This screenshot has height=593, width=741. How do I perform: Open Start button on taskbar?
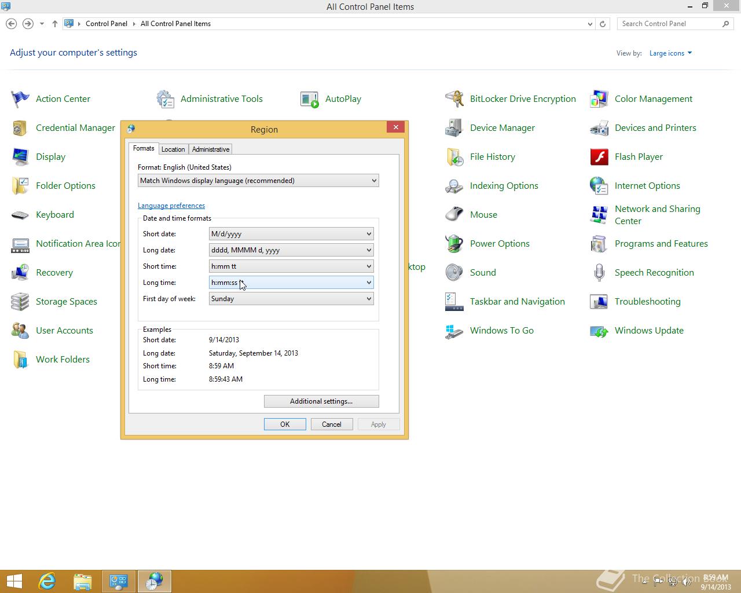14,581
